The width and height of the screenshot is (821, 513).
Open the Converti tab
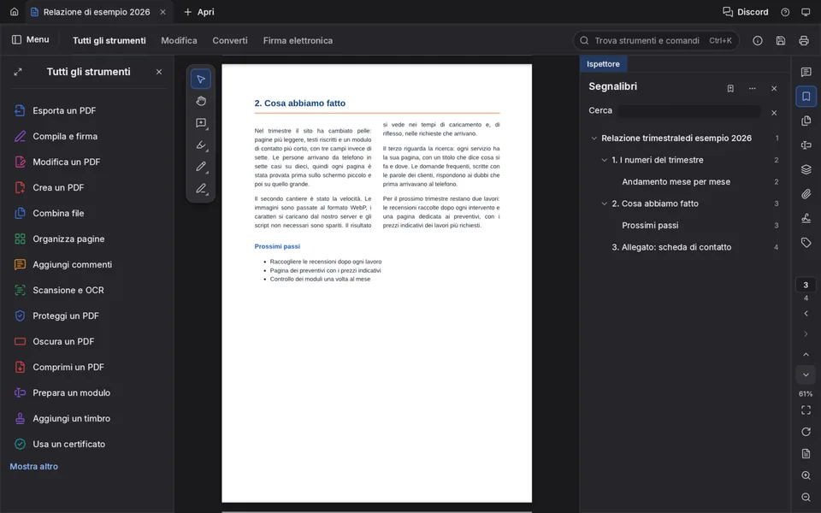coord(230,40)
